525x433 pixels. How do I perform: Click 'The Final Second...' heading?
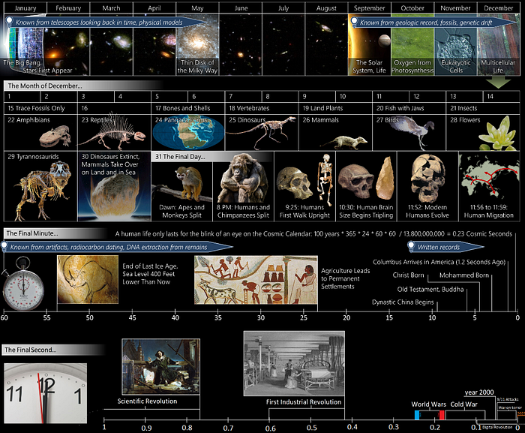click(x=31, y=350)
